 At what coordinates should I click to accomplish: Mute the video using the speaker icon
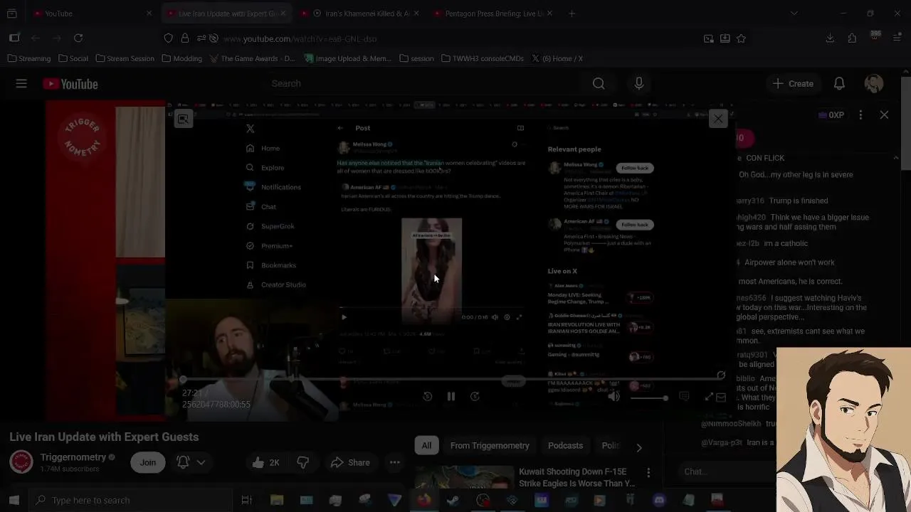(614, 397)
